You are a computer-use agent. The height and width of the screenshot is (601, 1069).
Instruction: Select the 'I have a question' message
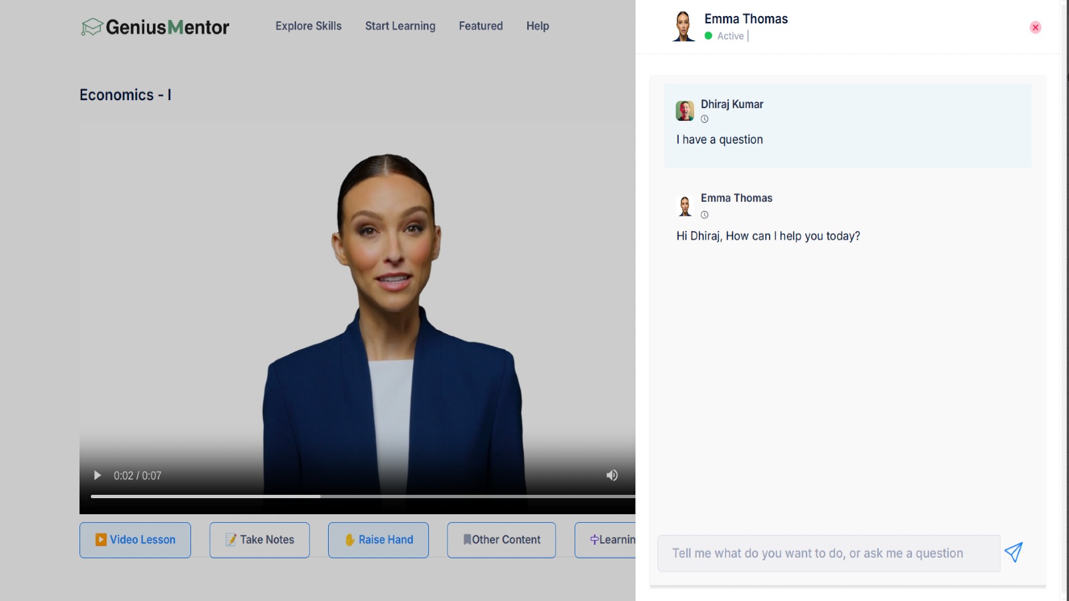click(720, 140)
